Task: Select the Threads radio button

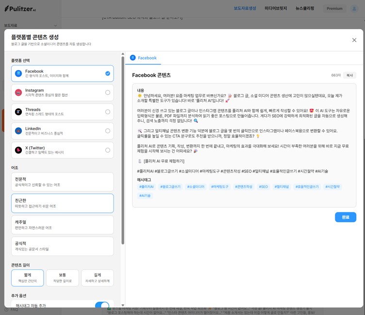Action: click(108, 112)
